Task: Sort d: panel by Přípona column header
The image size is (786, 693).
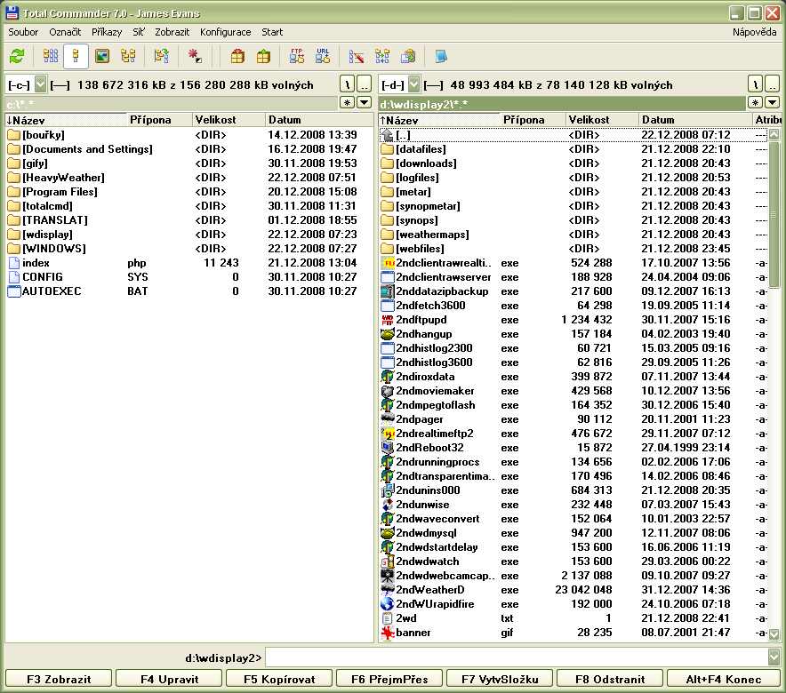Action: click(532, 120)
